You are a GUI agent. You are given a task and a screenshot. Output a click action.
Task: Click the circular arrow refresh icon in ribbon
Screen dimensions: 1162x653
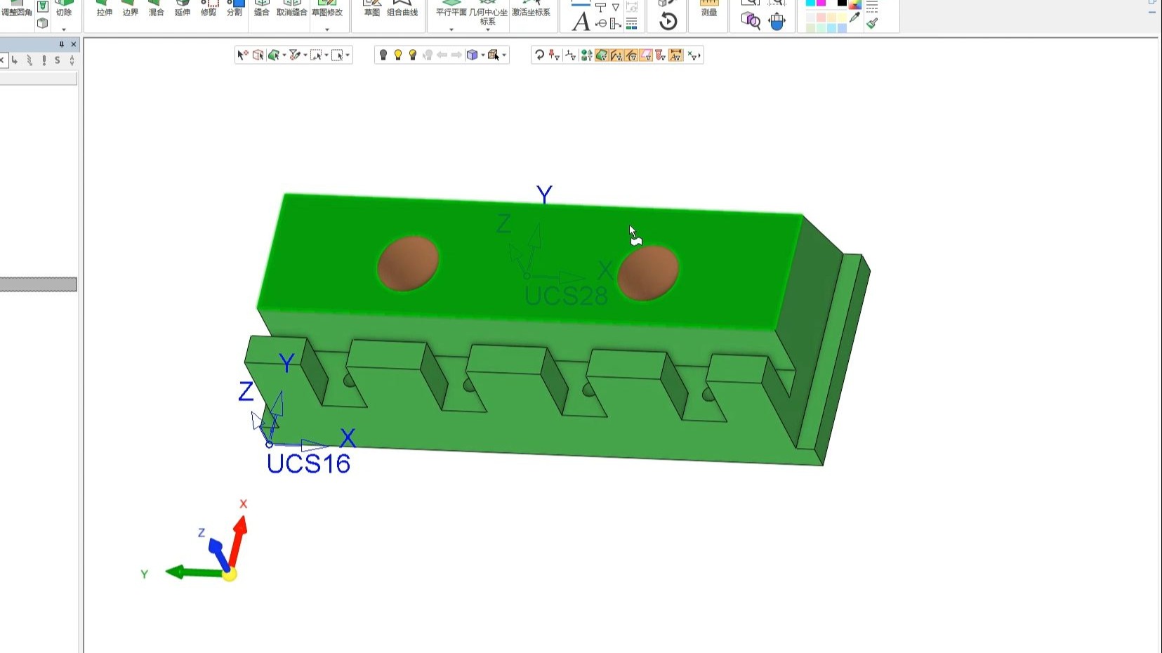coord(668,22)
